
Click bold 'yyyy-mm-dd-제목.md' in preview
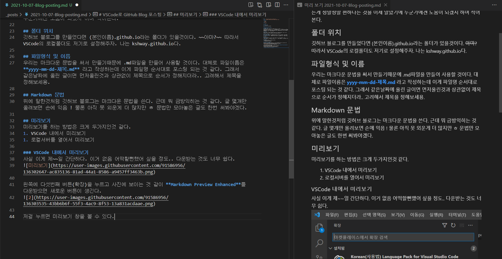point(371,82)
